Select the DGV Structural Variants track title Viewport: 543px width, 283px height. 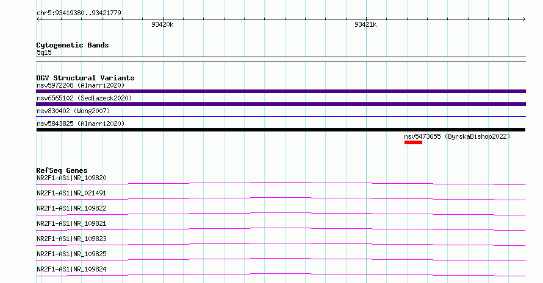[x=85, y=78]
